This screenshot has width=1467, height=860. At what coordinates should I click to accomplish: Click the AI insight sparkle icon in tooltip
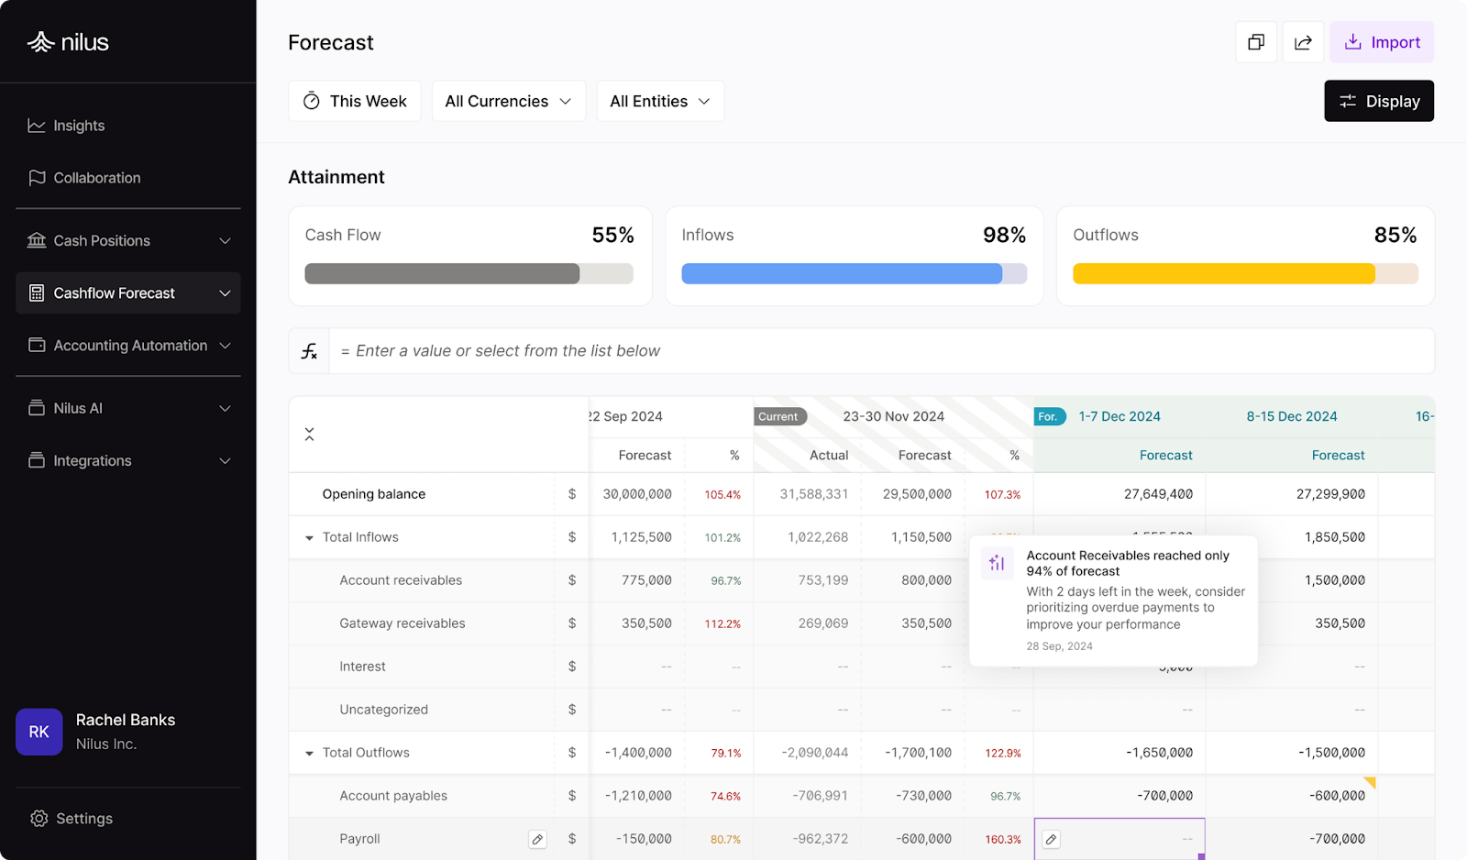coord(997,563)
